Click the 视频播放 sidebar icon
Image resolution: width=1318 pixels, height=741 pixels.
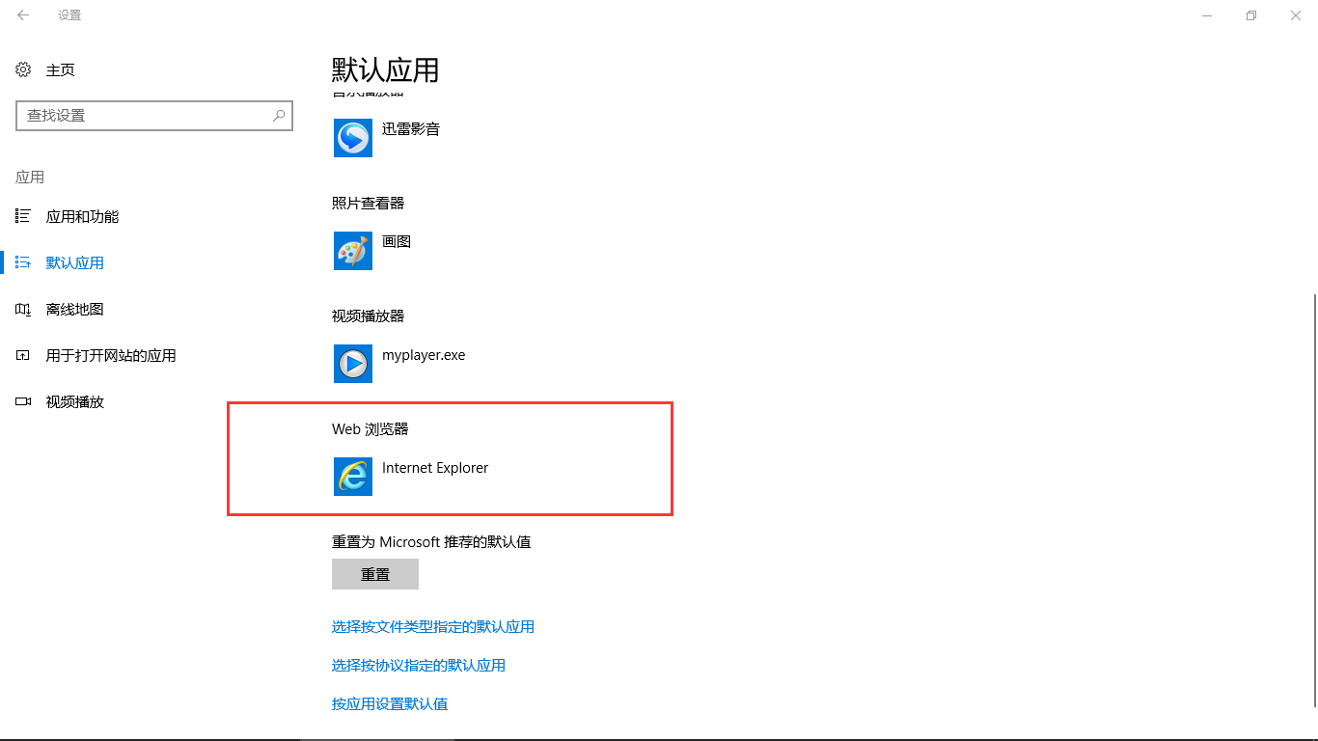(23, 401)
